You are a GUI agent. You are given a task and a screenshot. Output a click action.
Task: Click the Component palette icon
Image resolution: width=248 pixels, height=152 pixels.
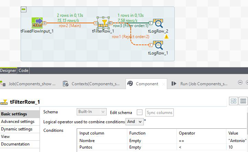point(130,84)
